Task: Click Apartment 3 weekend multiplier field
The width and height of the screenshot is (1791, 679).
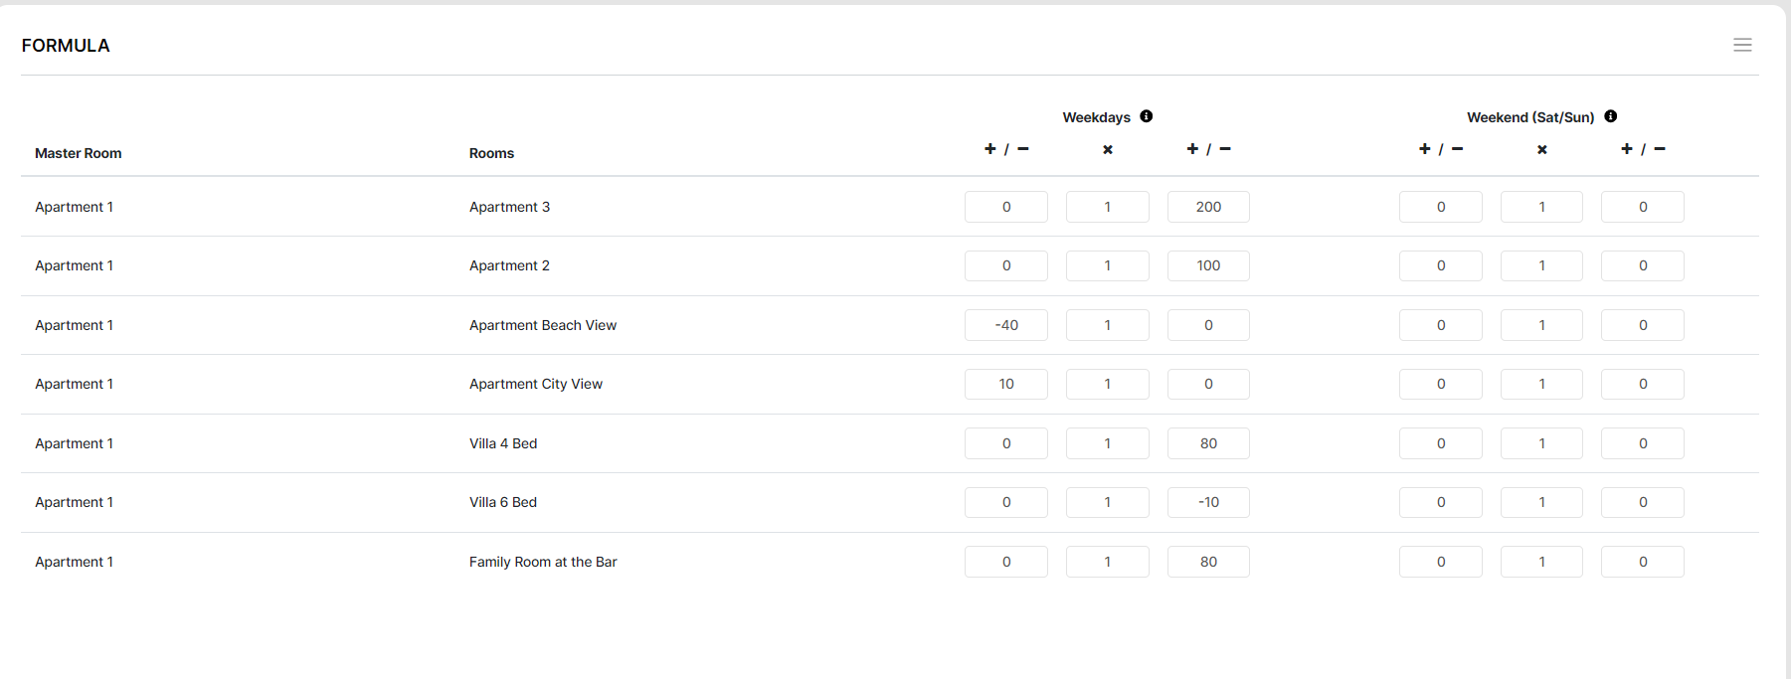Action: point(1541,207)
